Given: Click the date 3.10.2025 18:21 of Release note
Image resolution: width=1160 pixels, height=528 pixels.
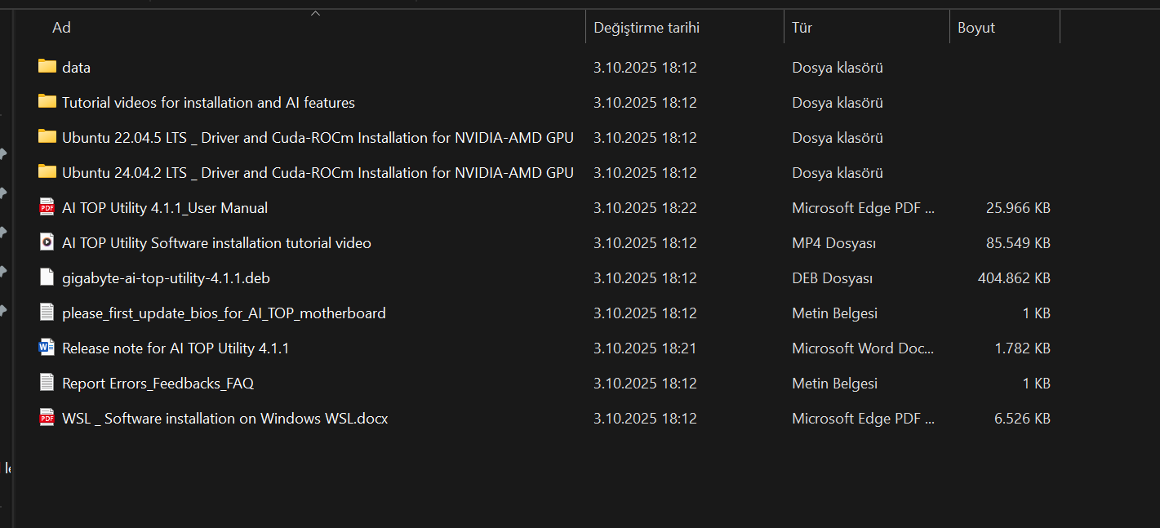Looking at the screenshot, I should [645, 348].
